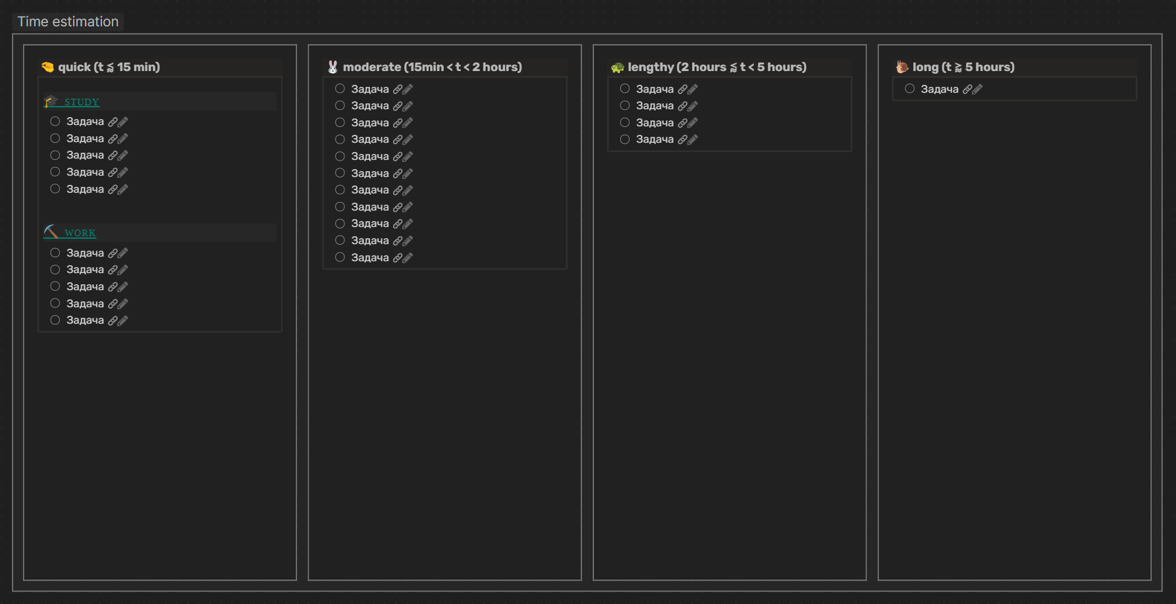Click the pencil edit icon of the last WORK task
This screenshot has height=604, width=1176.
pos(123,320)
